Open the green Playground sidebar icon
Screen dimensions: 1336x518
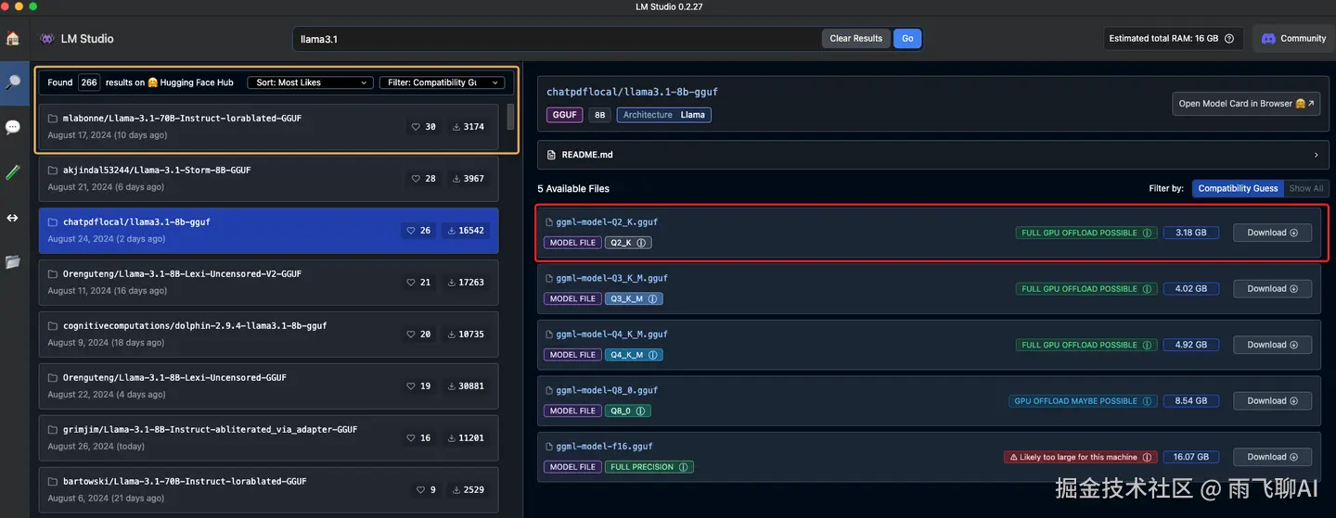pyautogui.click(x=13, y=172)
